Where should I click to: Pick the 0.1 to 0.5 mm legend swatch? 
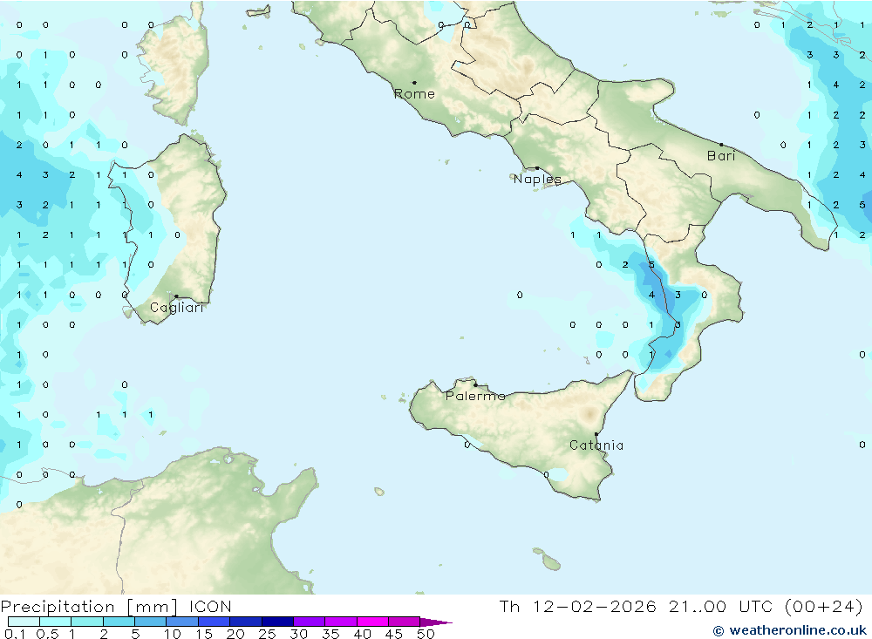pyautogui.click(x=24, y=622)
